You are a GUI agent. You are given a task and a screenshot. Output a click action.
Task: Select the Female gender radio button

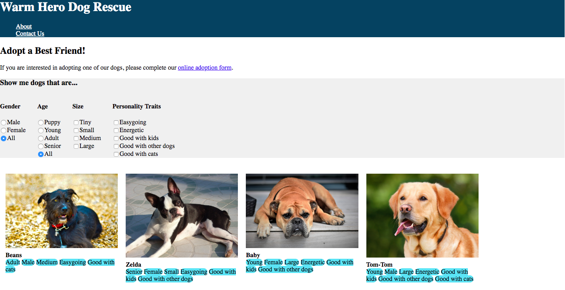[4, 131]
